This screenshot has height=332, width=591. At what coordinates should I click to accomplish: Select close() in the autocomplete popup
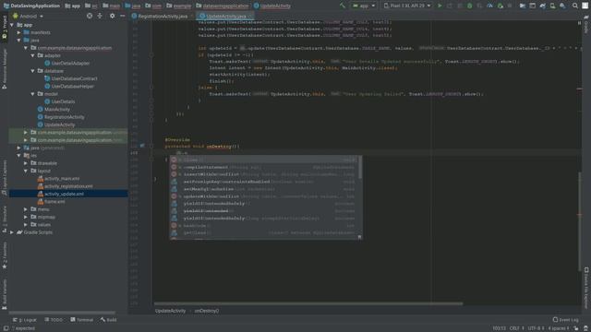tap(264, 160)
